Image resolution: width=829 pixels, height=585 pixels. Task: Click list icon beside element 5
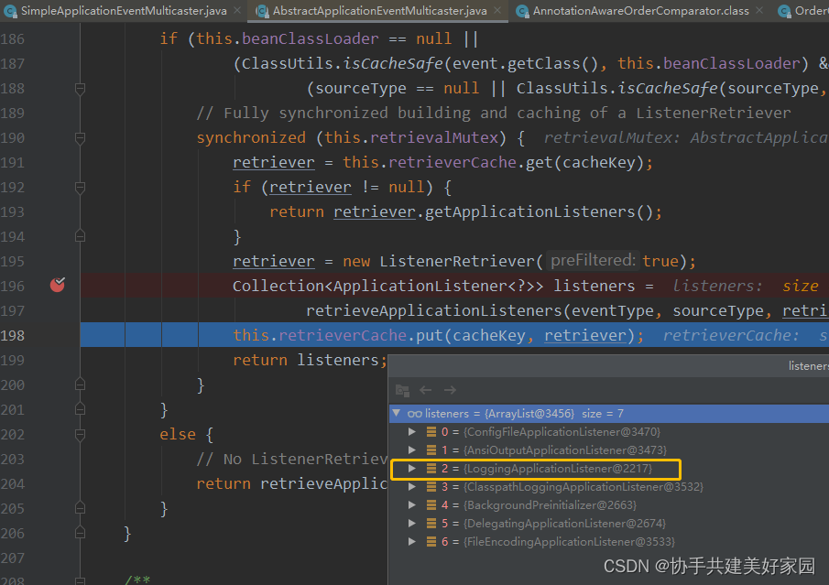tap(431, 523)
